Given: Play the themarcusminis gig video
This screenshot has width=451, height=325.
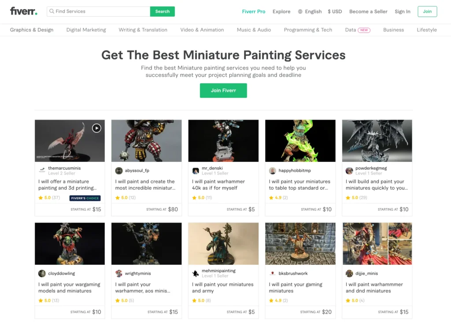Looking at the screenshot, I should pos(96,128).
